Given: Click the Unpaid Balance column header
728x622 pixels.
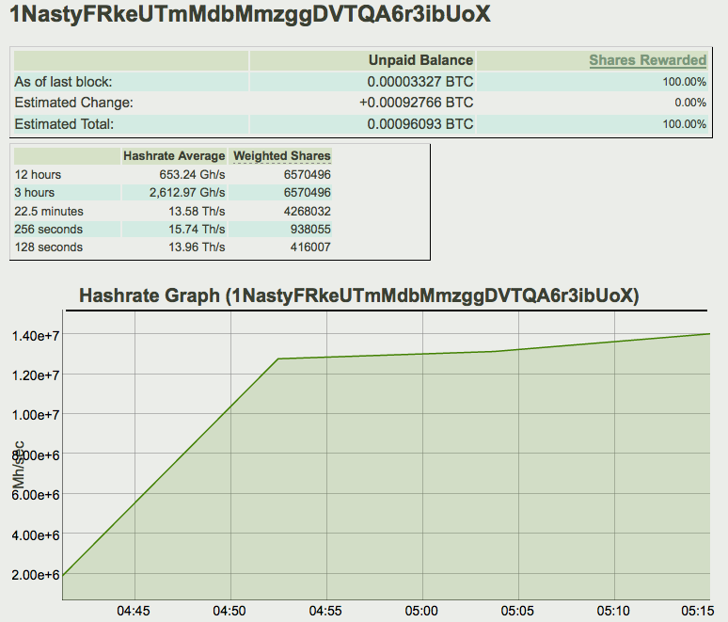Looking at the screenshot, I should coord(420,60).
